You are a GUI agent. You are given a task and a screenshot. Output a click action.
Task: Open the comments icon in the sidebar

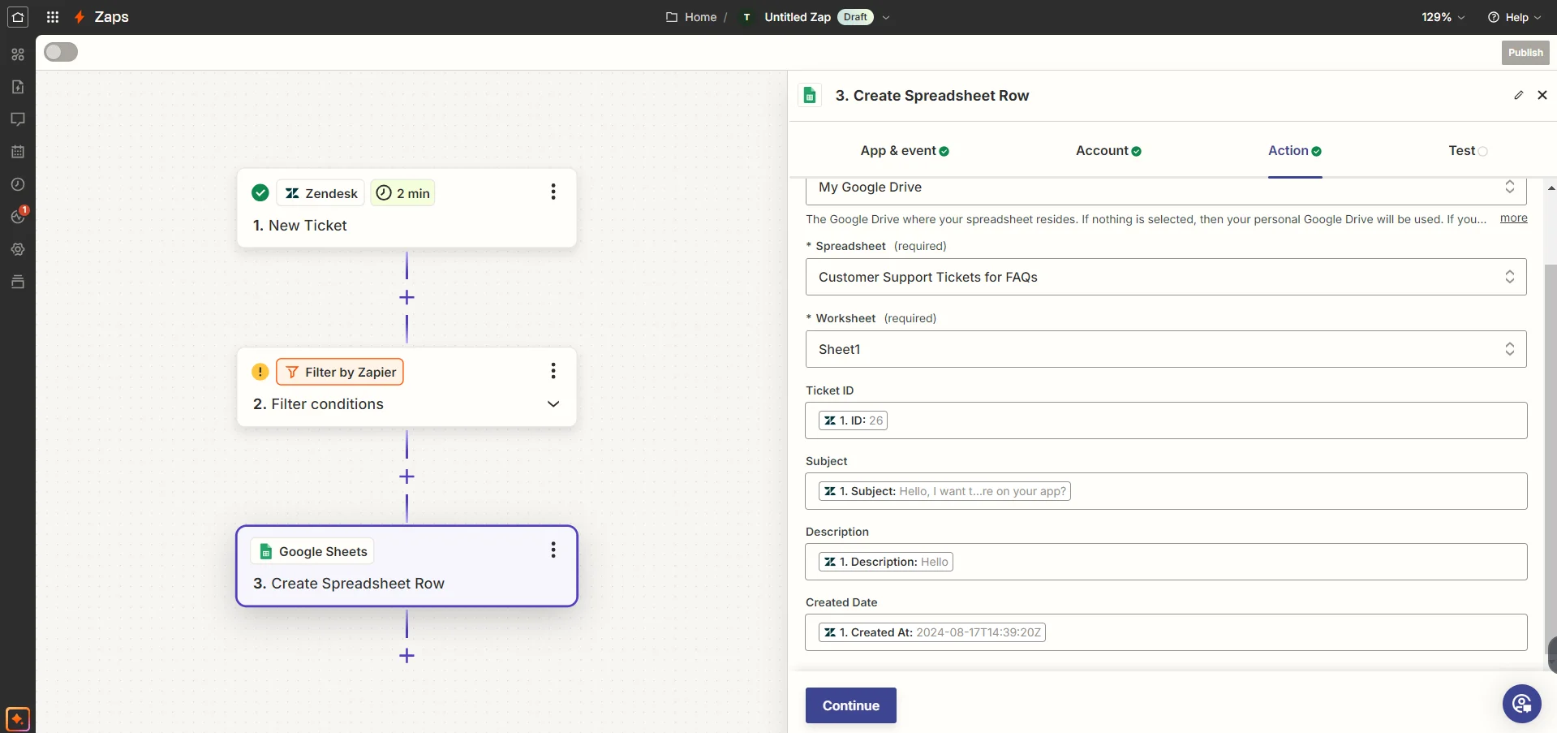pos(18,119)
